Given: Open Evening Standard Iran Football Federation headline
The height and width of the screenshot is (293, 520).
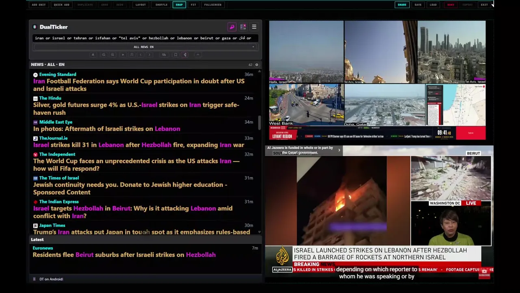Looking at the screenshot, I should coord(139,85).
